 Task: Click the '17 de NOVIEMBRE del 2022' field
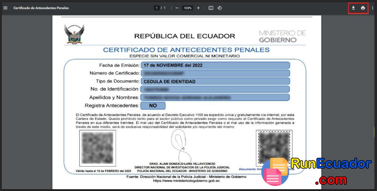215,66
